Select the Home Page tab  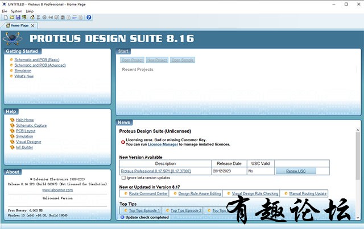pyautogui.click(x=19, y=26)
